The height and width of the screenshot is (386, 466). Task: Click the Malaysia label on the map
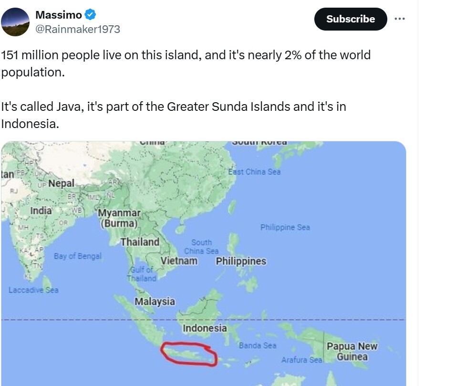pyautogui.click(x=155, y=301)
